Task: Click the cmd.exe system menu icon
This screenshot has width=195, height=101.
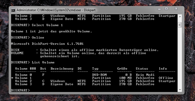Action: point(13,10)
